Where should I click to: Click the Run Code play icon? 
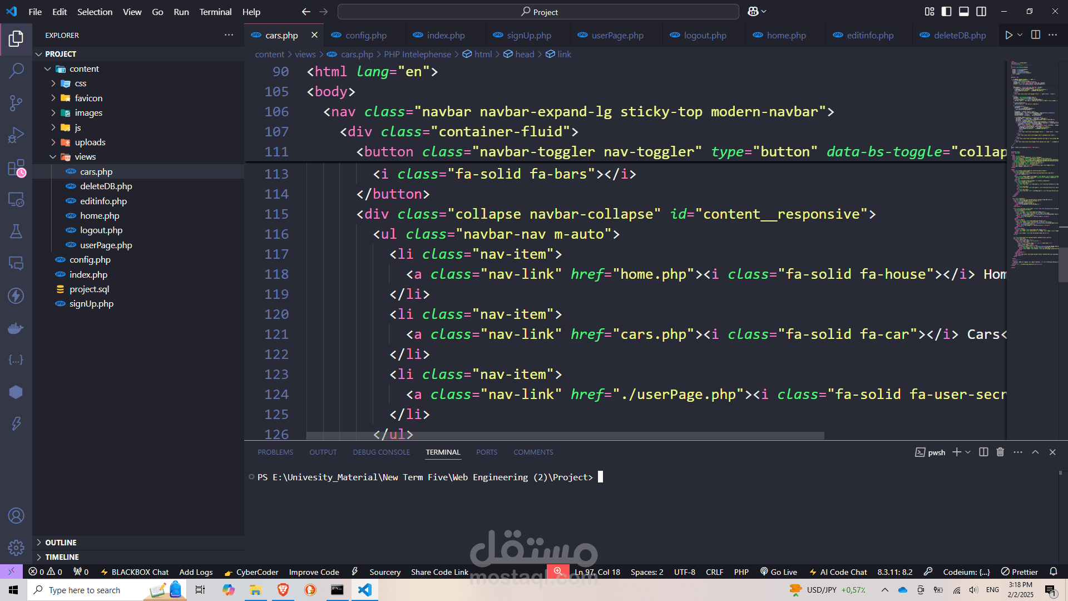tap(1008, 35)
